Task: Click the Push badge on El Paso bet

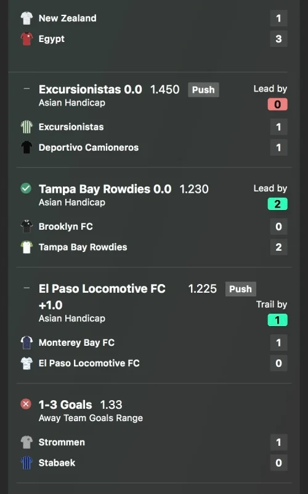Action: pos(241,289)
